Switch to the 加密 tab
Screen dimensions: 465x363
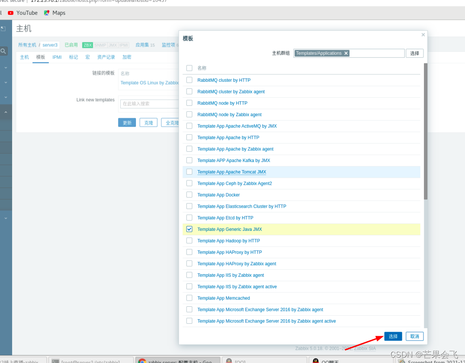coord(127,57)
